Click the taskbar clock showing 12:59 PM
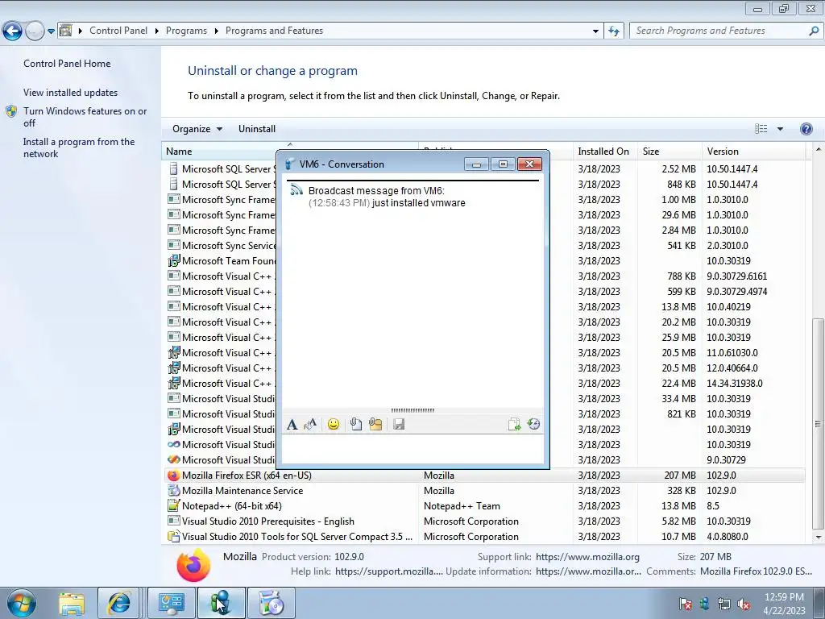 (783, 597)
